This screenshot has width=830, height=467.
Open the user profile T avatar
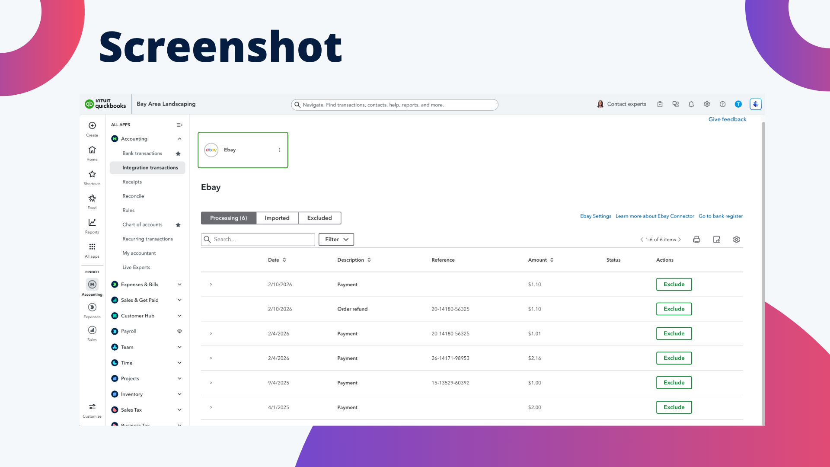pos(738,104)
